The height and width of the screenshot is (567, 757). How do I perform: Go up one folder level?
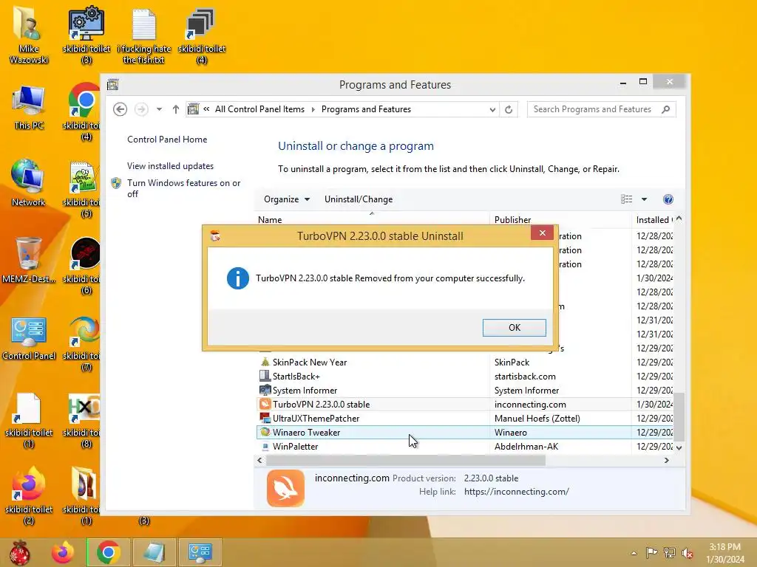pyautogui.click(x=176, y=109)
